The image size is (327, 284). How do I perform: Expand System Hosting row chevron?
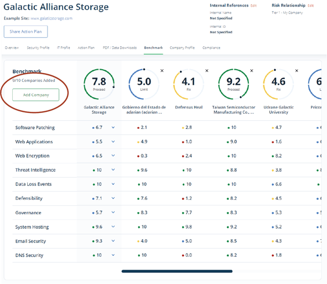[113, 226]
